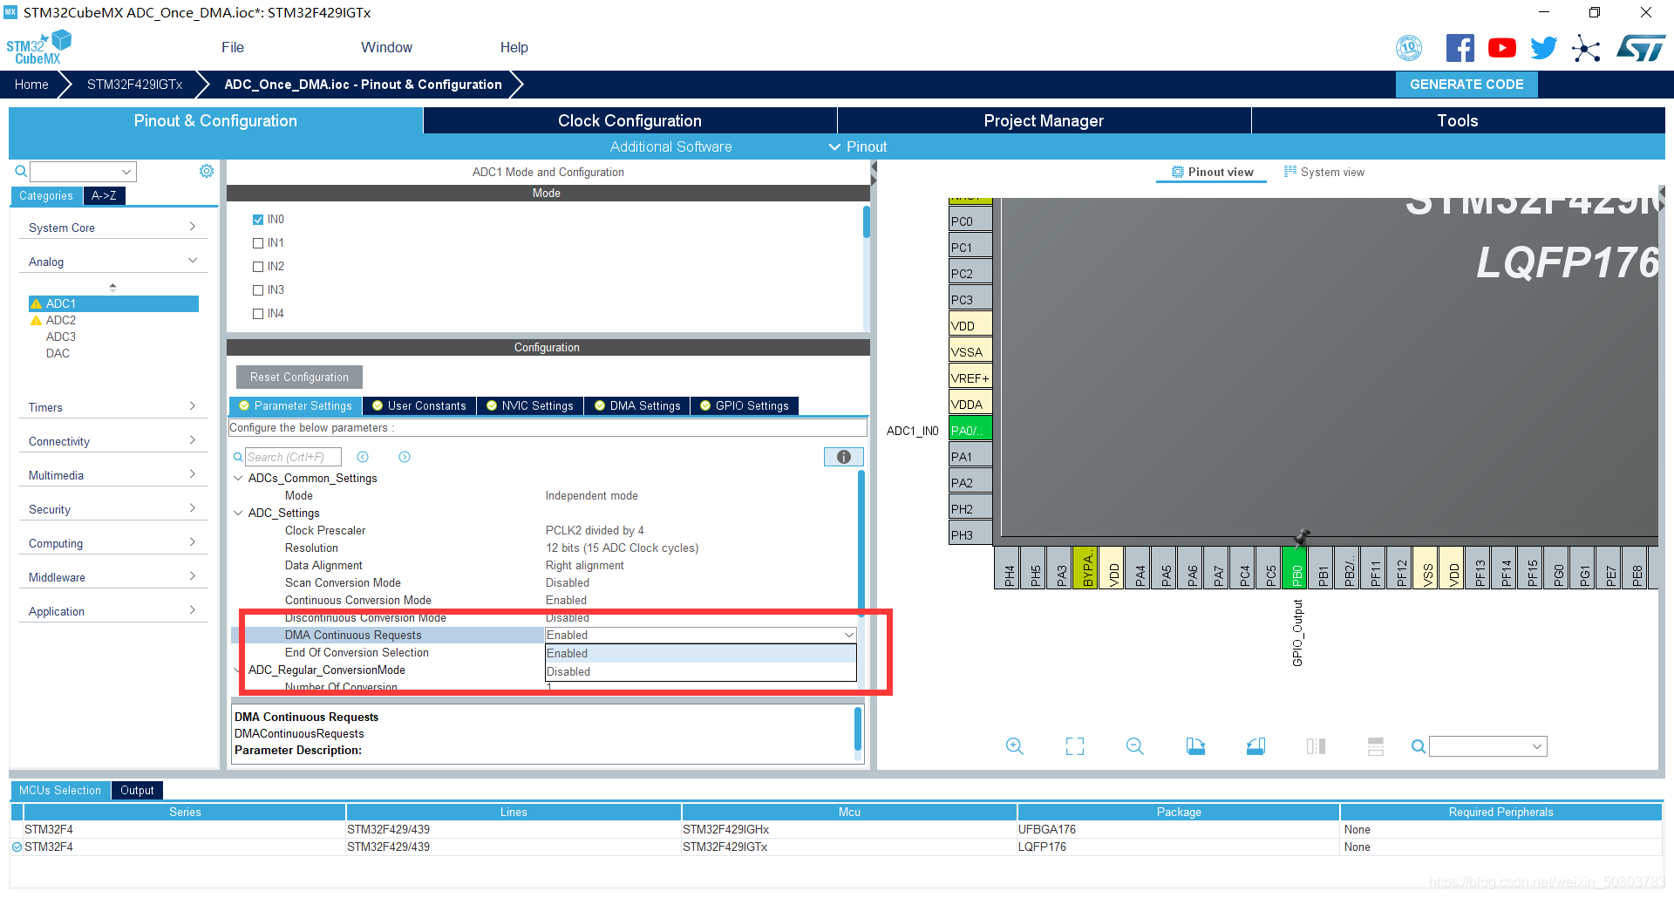Enable the IN2 channel checkbox
This screenshot has height=898, width=1674.
click(x=258, y=267)
